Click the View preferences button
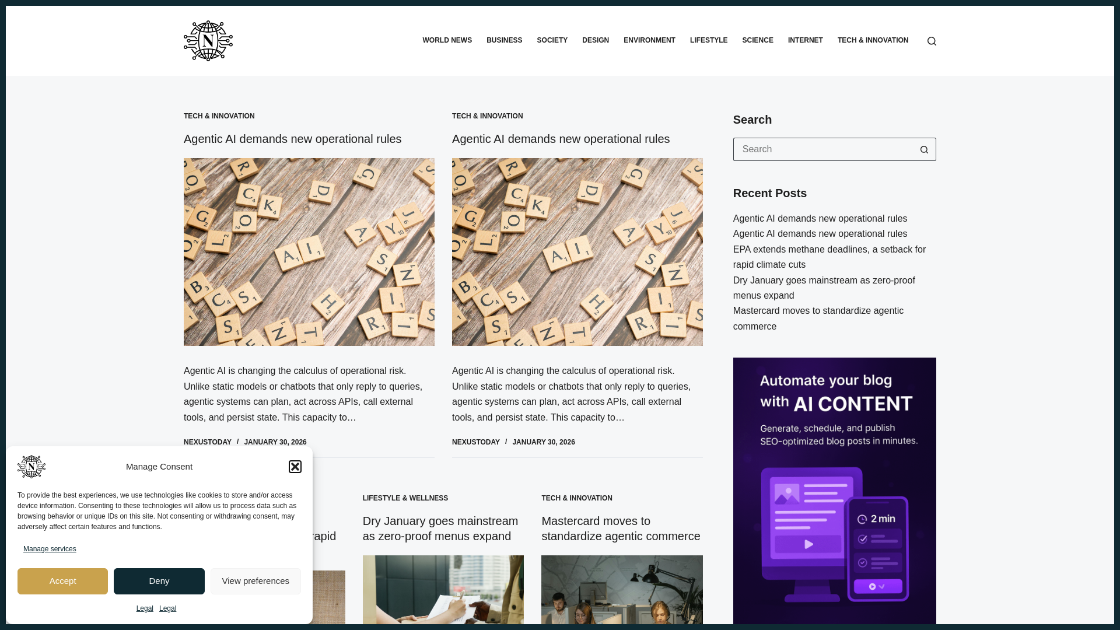Screen dimensions: 1120x630 click(256, 581)
